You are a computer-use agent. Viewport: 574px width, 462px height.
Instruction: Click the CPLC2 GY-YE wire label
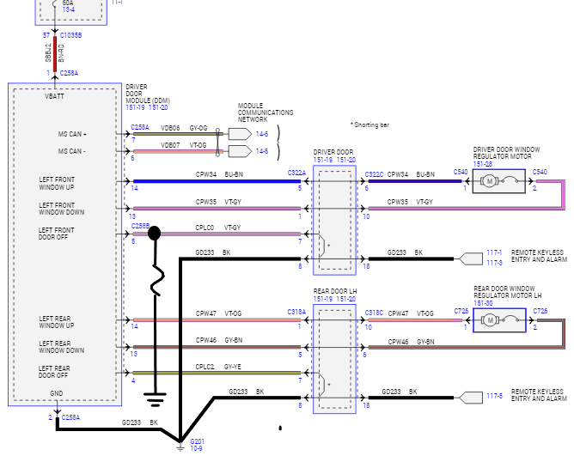click(218, 367)
